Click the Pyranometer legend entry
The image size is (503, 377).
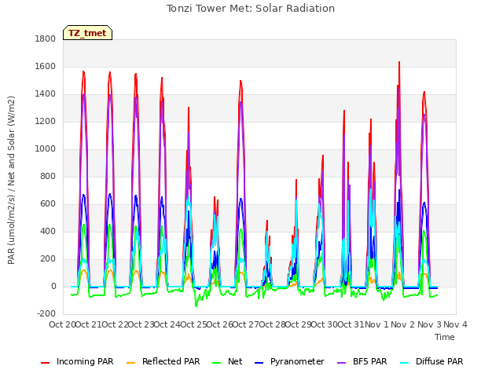(289, 361)
